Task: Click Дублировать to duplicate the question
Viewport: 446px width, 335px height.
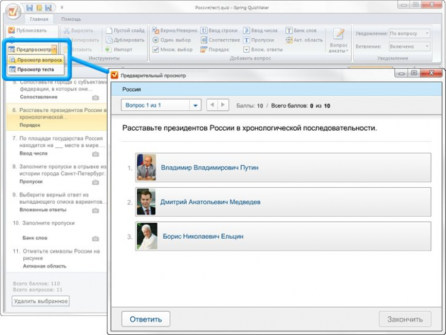Action: [x=125, y=40]
